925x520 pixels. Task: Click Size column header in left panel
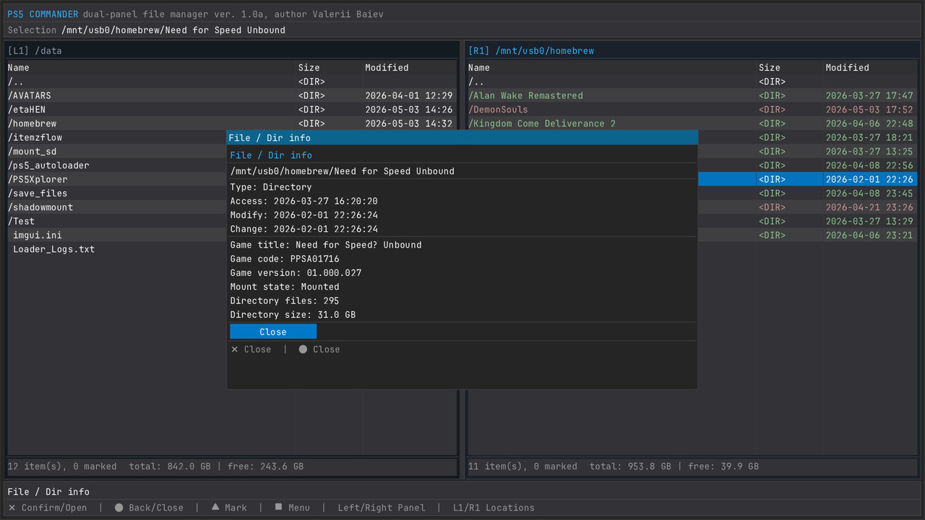point(309,68)
